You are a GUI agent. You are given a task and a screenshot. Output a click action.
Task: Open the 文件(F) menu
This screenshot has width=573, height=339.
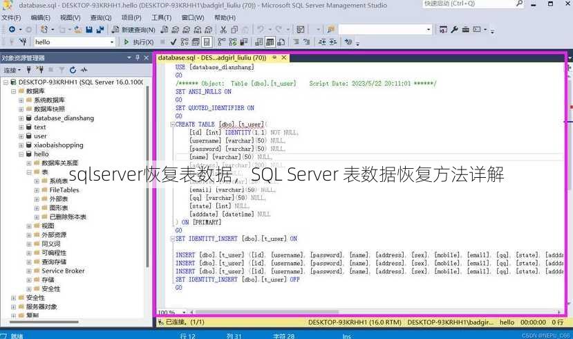pyautogui.click(x=11, y=17)
